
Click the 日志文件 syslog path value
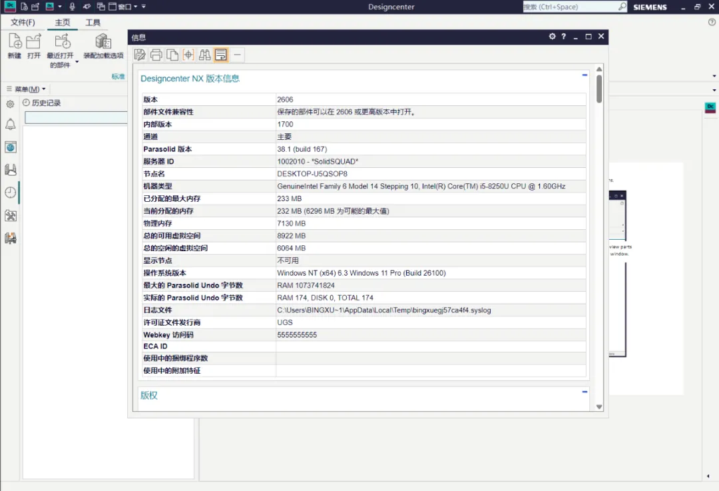[384, 310]
